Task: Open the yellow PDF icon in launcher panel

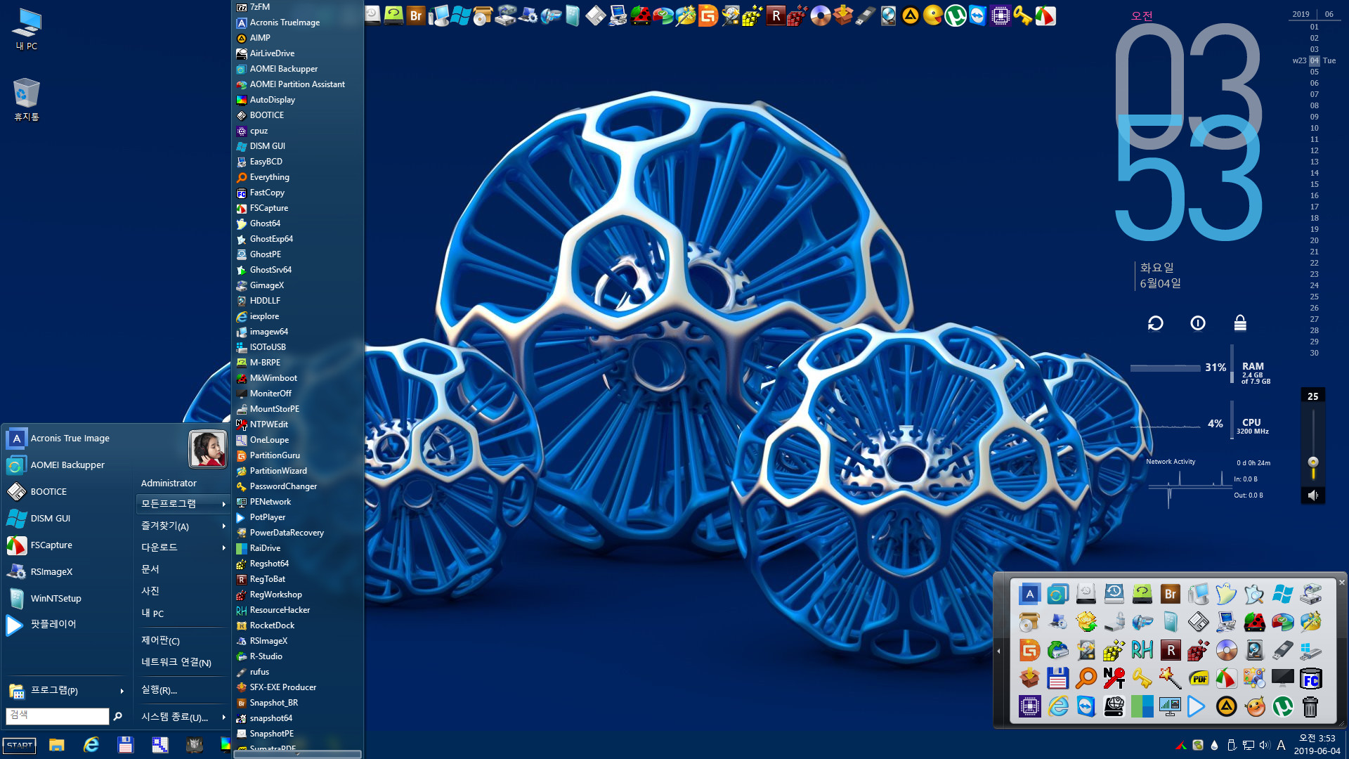Action: click(x=1199, y=679)
